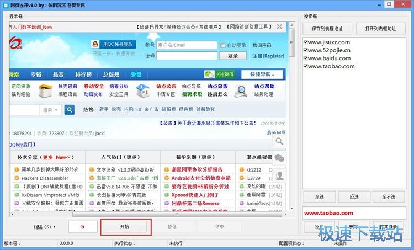The height and width of the screenshot is (250, 414).
Task: Expand the 快捷导航 dropdown
Action: [262, 75]
